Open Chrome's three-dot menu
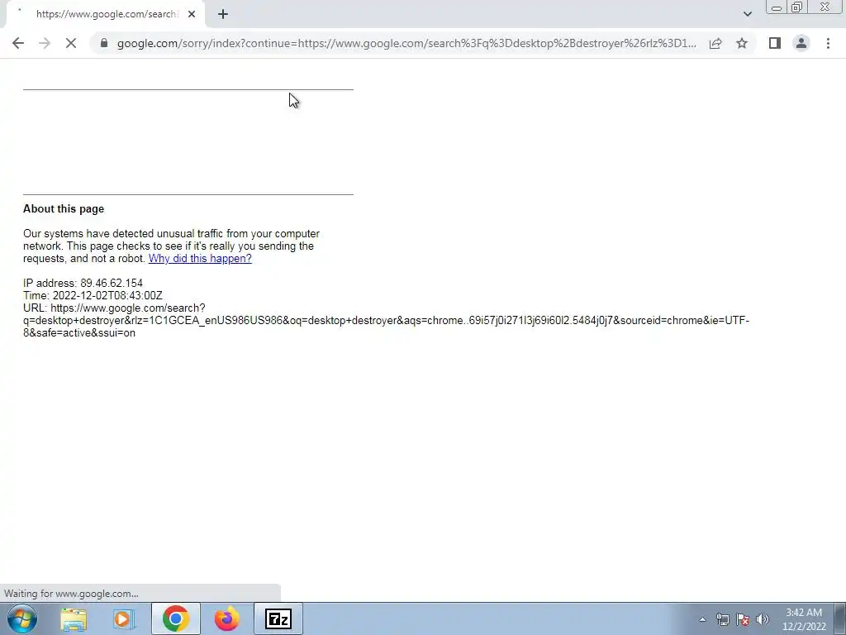846x635 pixels. click(828, 43)
